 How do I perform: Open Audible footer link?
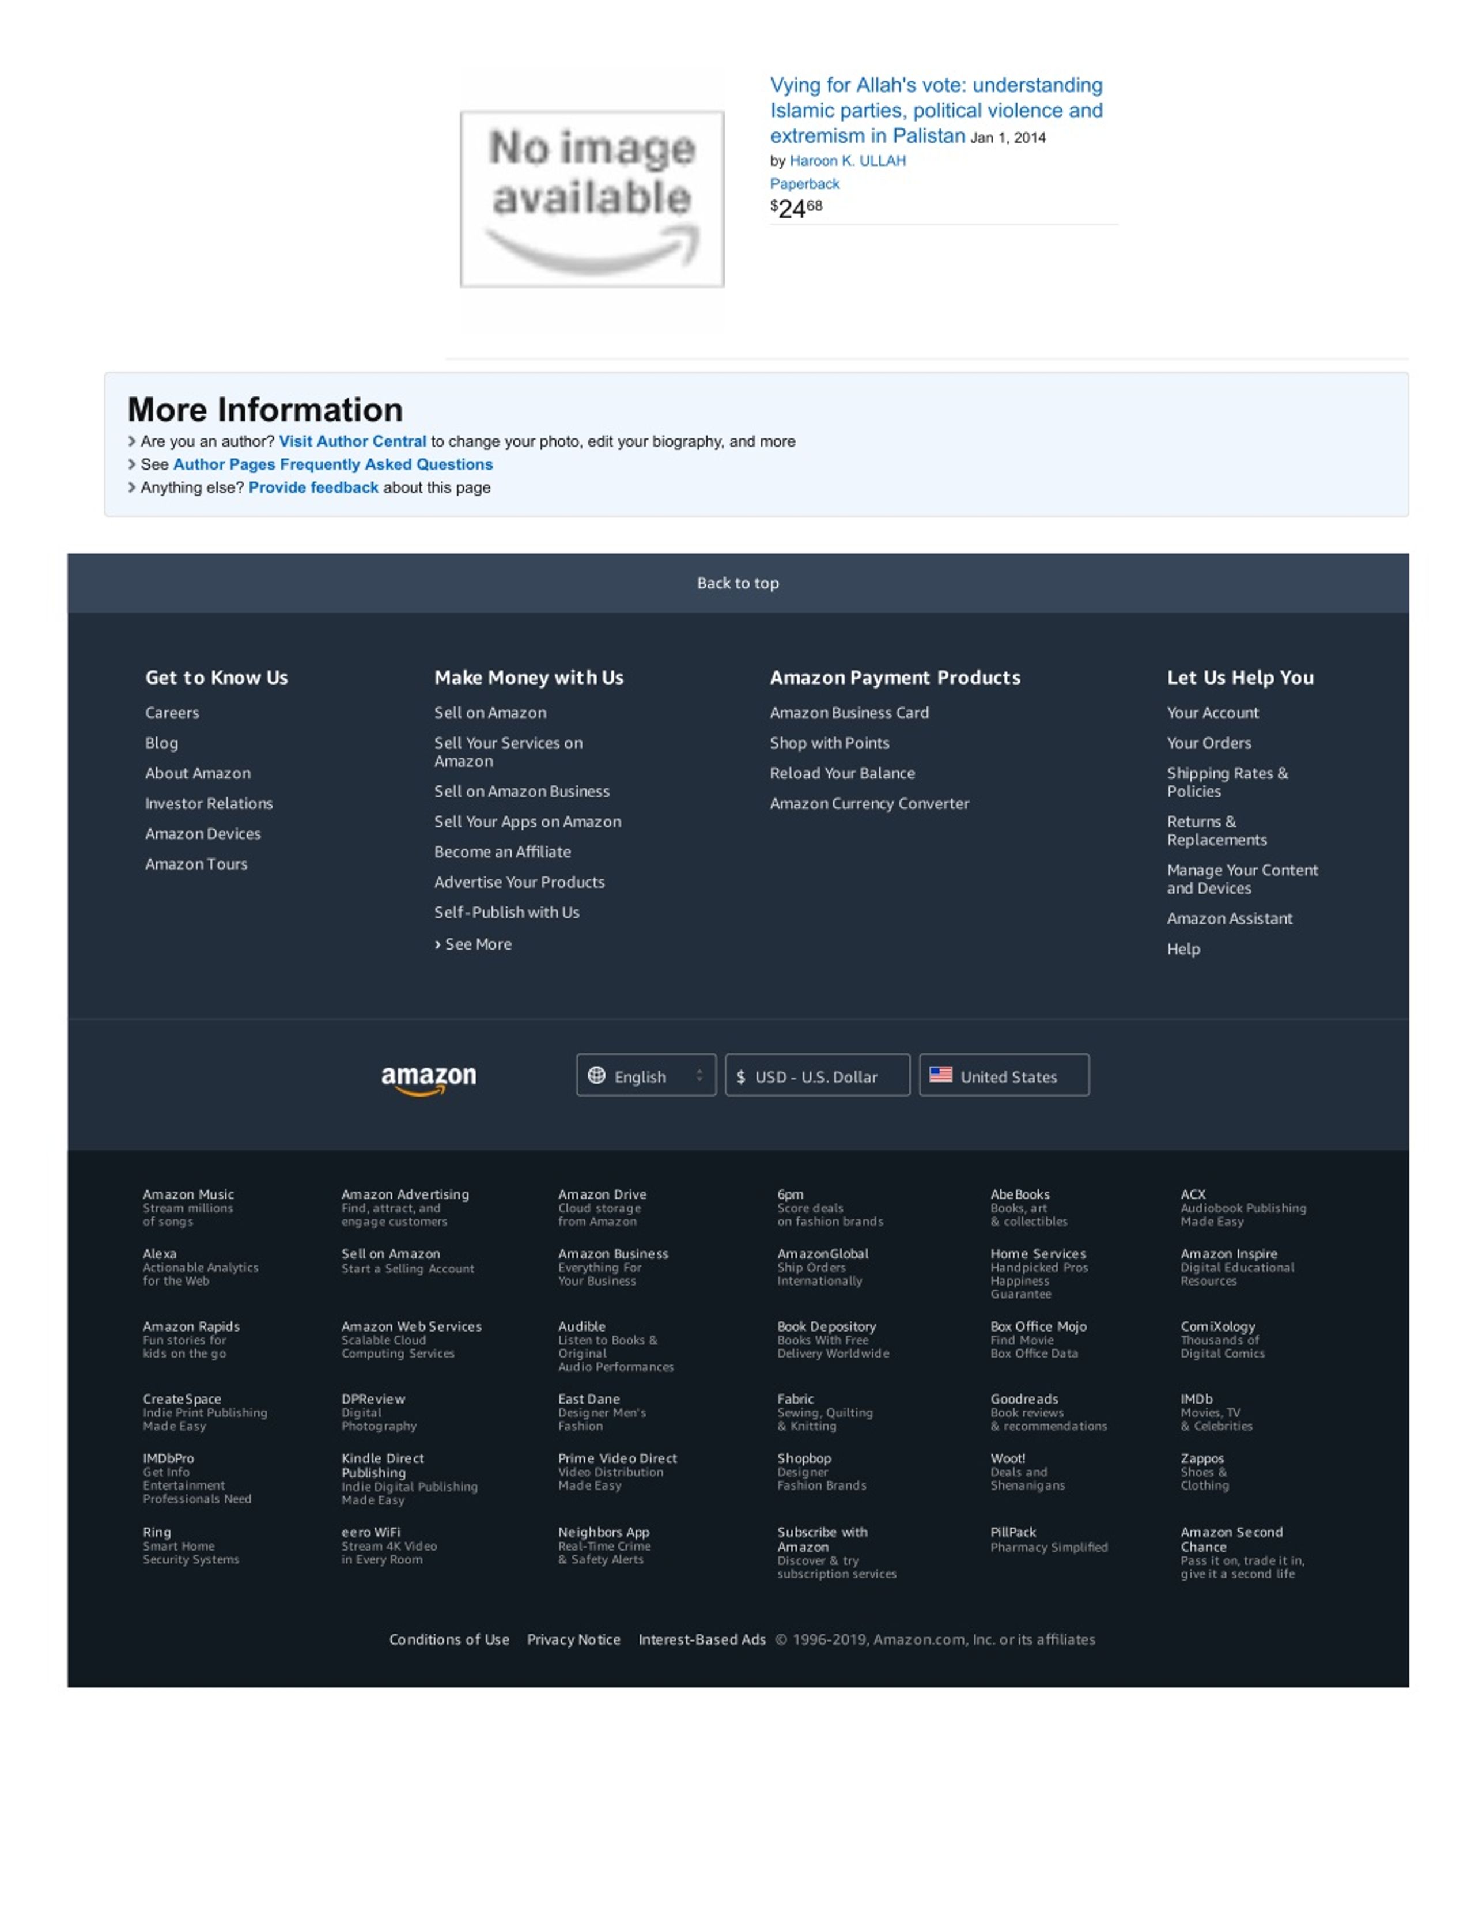(616, 1346)
